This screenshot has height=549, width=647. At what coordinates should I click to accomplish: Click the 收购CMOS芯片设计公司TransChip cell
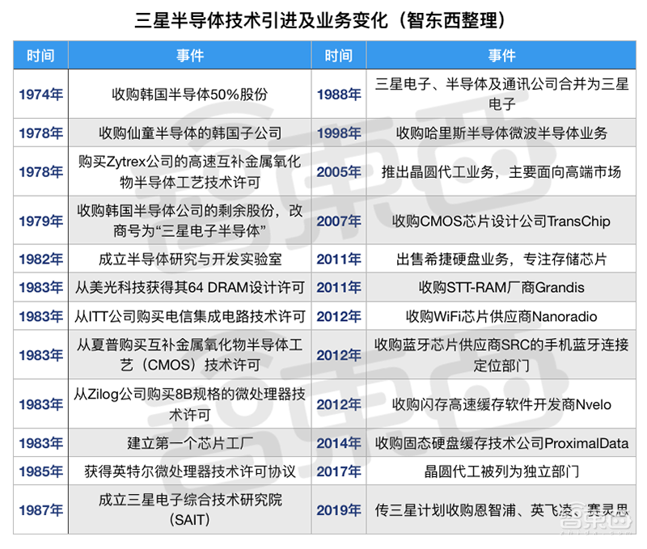502,221
